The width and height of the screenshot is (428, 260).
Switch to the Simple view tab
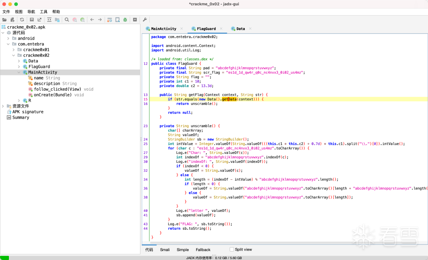[x=183, y=250]
